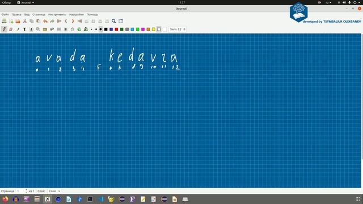Open the Xournal app menu in top bar
This screenshot has height=204, width=363.
point(26,2)
